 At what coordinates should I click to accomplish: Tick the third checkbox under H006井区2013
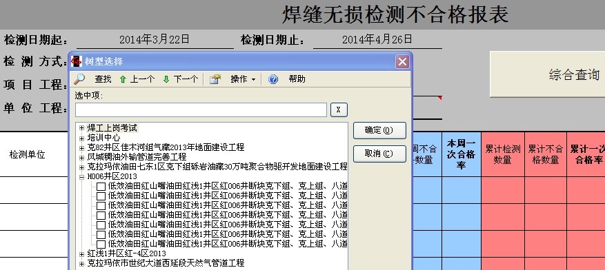tap(101, 206)
